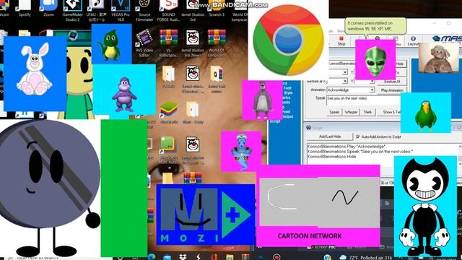The width and height of the screenshot is (462, 260).
Task: Click the gray ball character image
Action: [50, 188]
